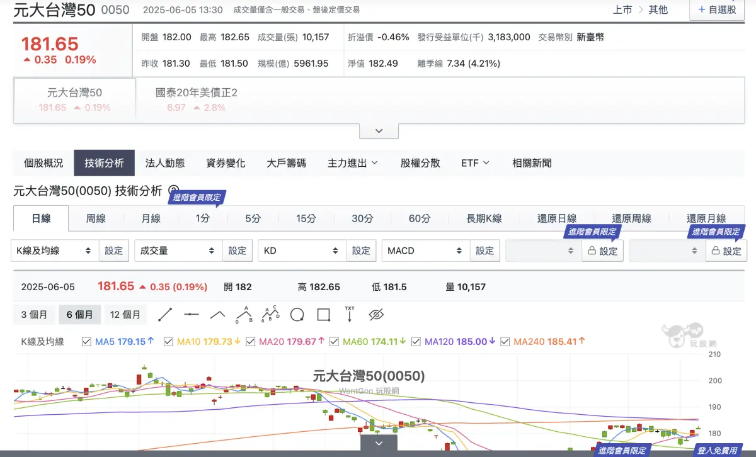
Task: Switch to the 技術分析 tab
Action: coord(105,163)
